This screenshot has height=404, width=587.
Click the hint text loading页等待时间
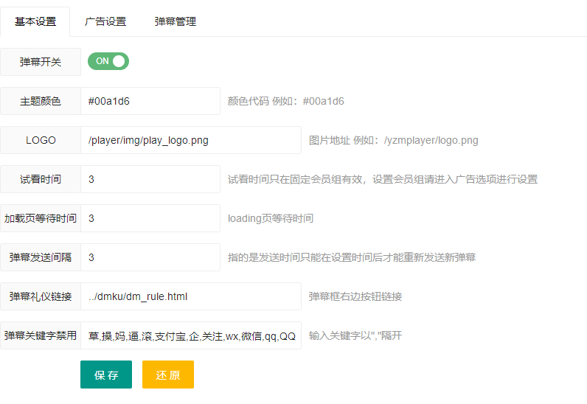tap(271, 218)
